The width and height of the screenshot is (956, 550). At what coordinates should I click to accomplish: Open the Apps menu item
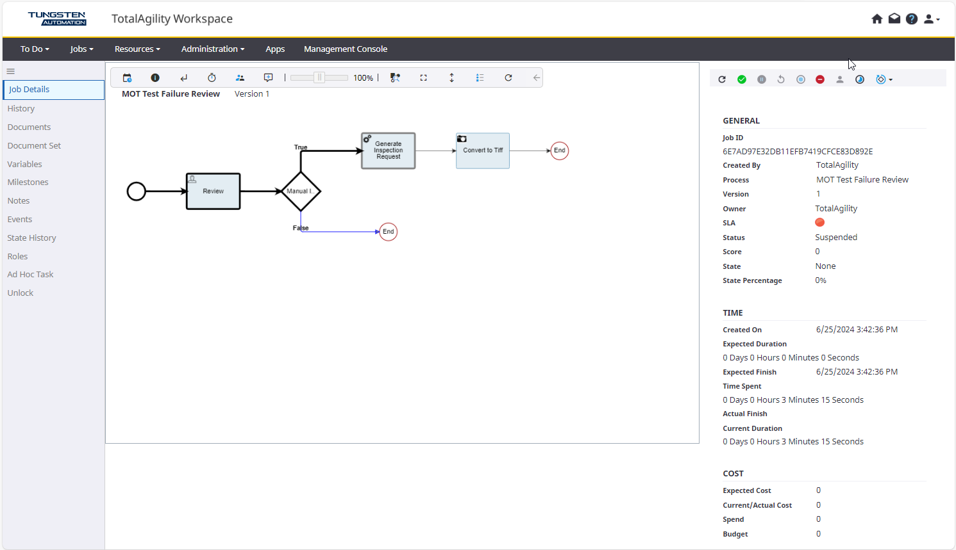(x=275, y=49)
